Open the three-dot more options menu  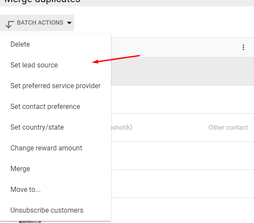[243, 47]
